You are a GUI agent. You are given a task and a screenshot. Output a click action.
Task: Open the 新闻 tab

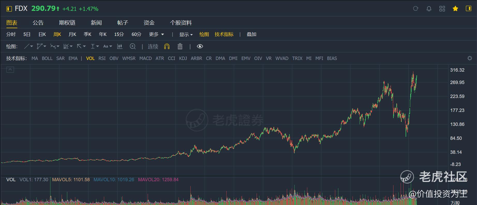tap(96, 23)
